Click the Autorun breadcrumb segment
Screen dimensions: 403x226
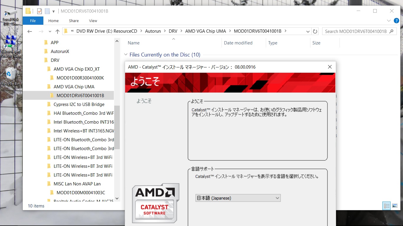(153, 31)
